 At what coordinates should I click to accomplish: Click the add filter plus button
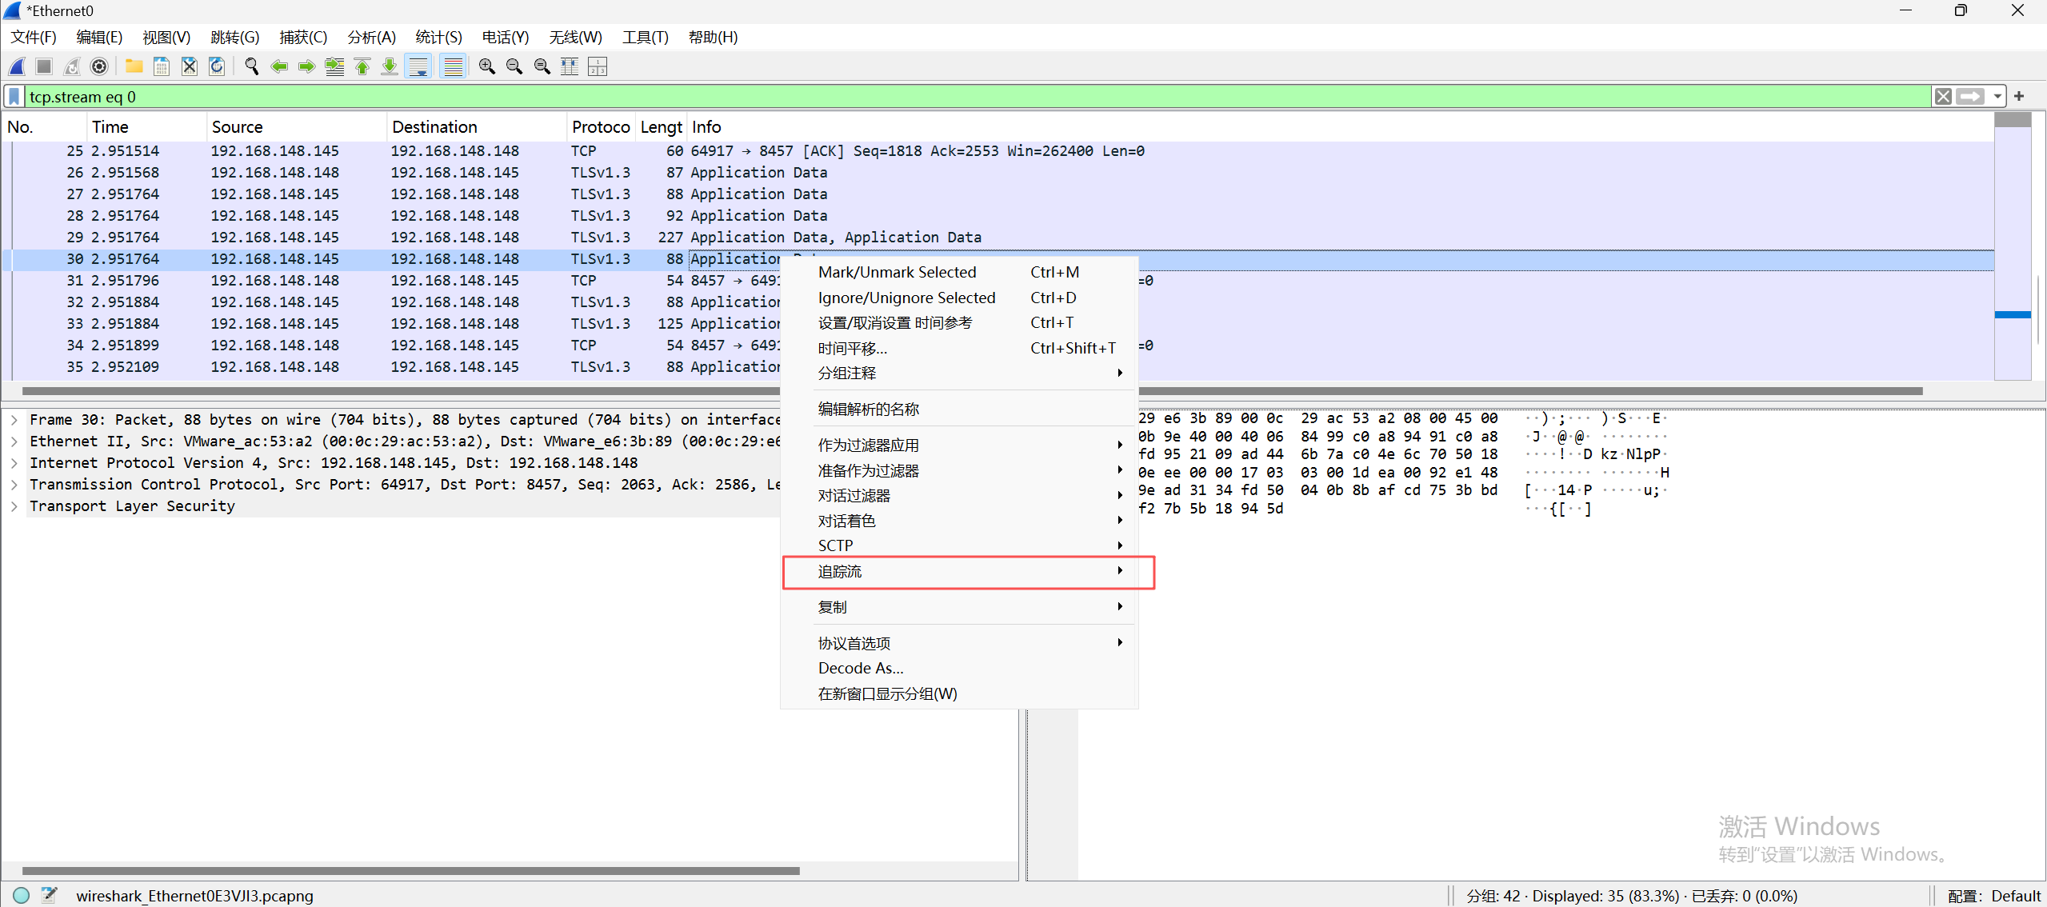2019,97
